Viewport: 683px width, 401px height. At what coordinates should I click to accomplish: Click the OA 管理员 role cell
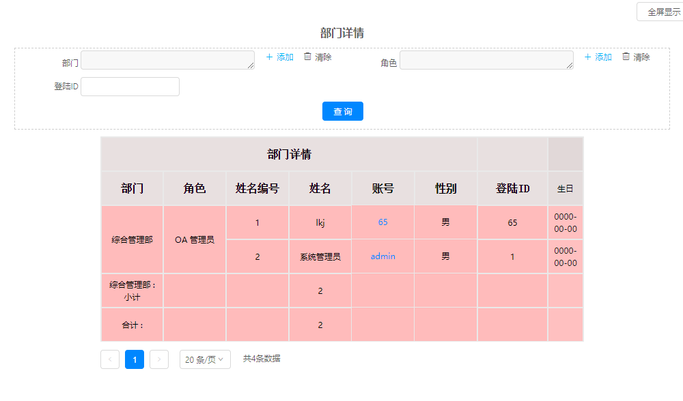[195, 240]
